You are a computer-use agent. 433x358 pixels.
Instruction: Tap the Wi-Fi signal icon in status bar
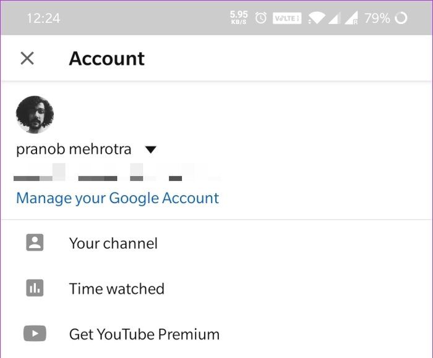click(316, 19)
